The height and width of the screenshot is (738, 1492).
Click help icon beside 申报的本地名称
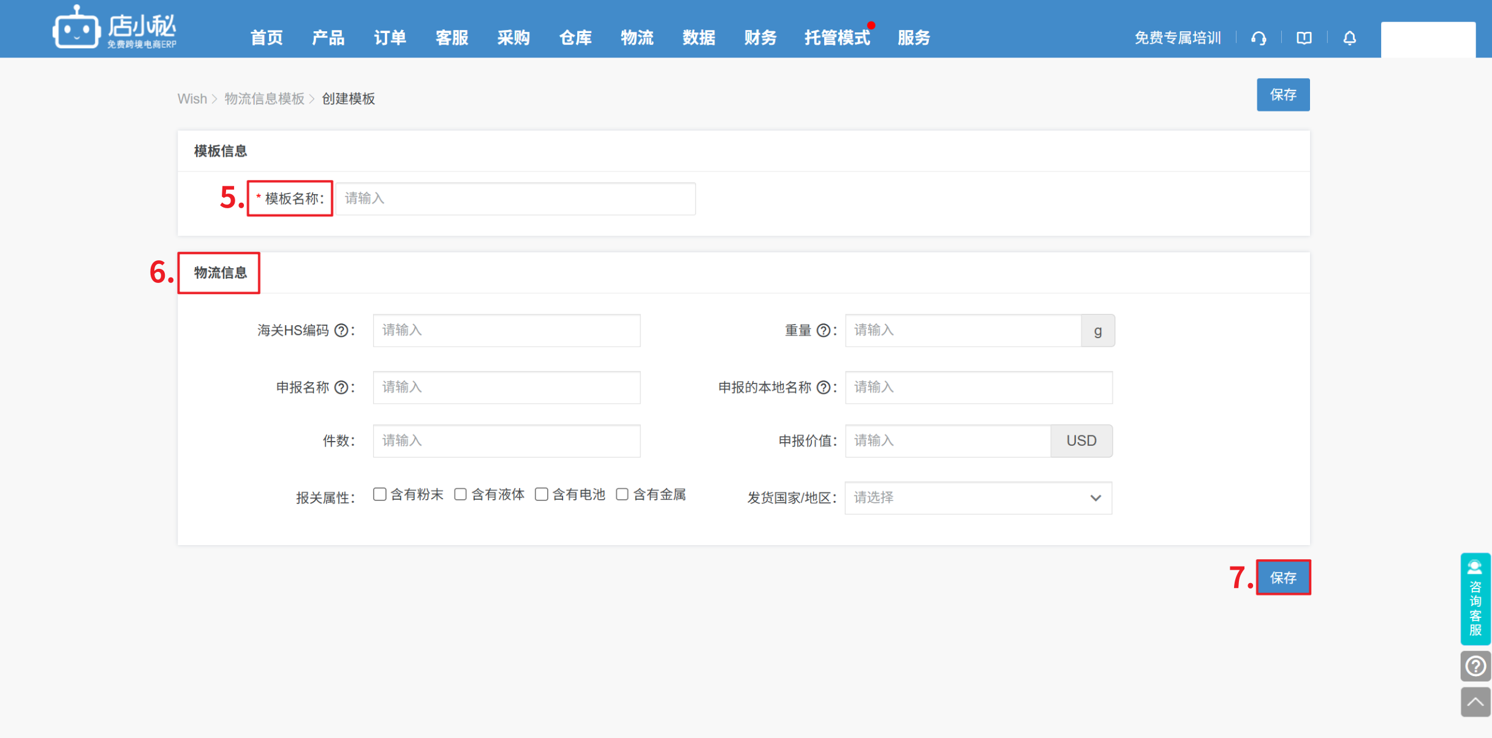point(824,388)
